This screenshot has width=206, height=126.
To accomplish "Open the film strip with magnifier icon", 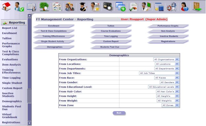I will coord(108,6).
